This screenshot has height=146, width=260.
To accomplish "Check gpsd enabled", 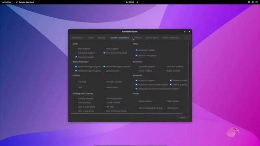I will click(x=104, y=71).
